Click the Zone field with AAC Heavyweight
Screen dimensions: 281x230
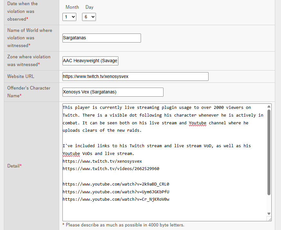(x=90, y=61)
